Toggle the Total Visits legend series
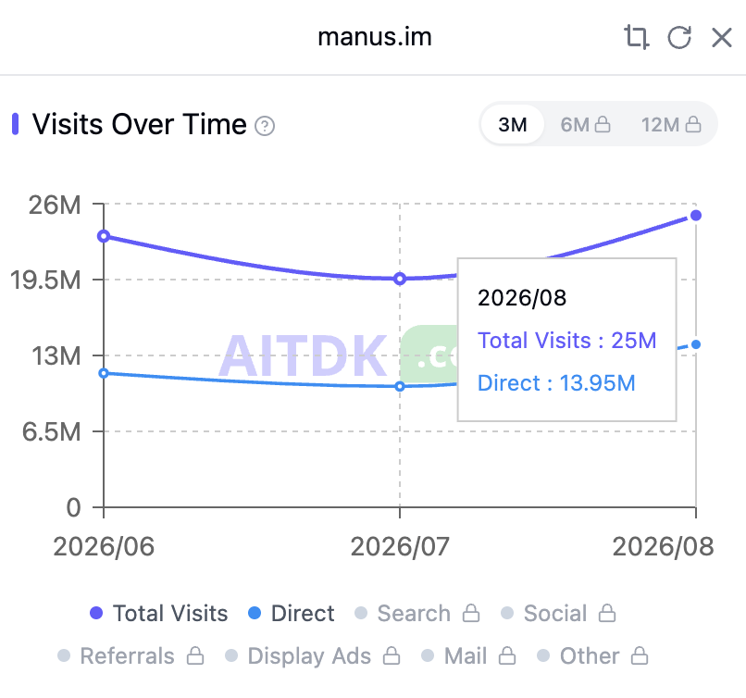This screenshot has height=698, width=746. pyautogui.click(x=159, y=614)
